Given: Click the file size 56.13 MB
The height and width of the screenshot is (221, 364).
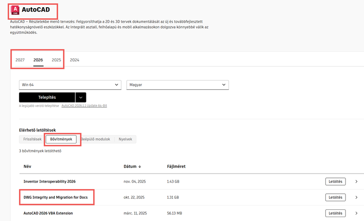Looking at the screenshot, I should [x=175, y=213].
